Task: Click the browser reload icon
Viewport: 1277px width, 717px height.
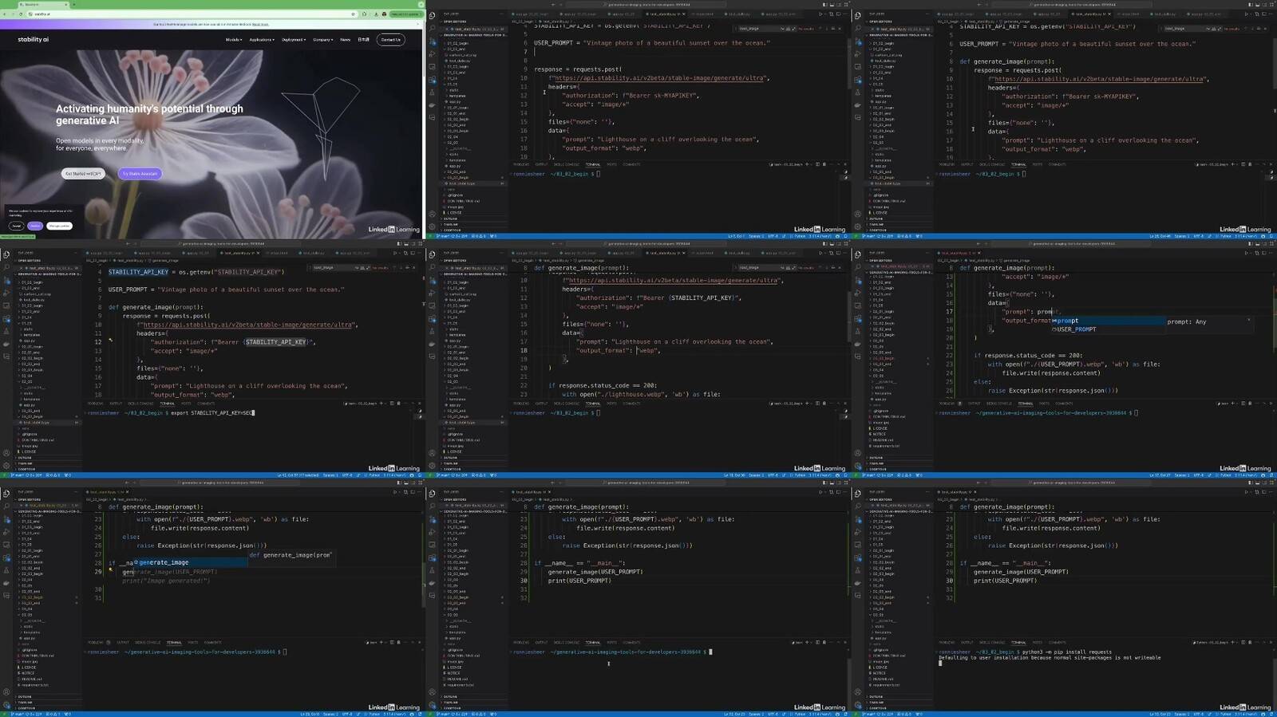Action: [21, 14]
